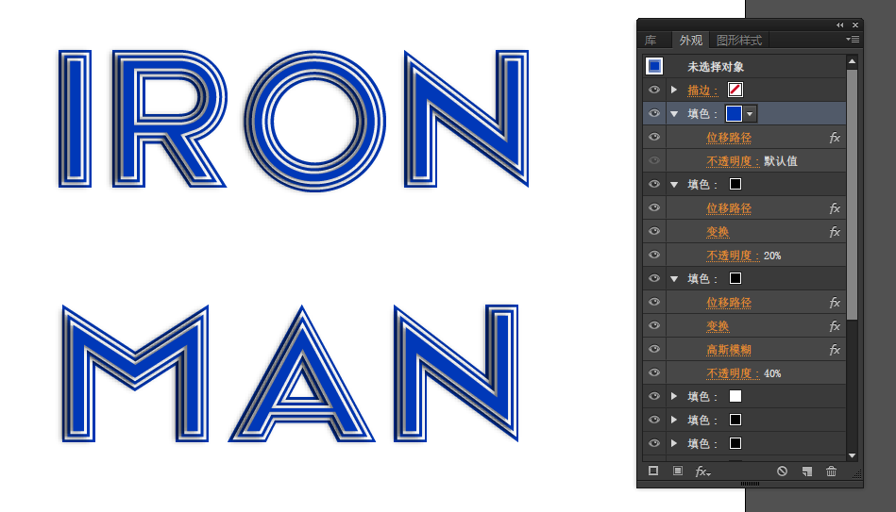This screenshot has width=896, height=512.
Task: Open 变换 effect above 高斯模糊
Action: tap(718, 326)
